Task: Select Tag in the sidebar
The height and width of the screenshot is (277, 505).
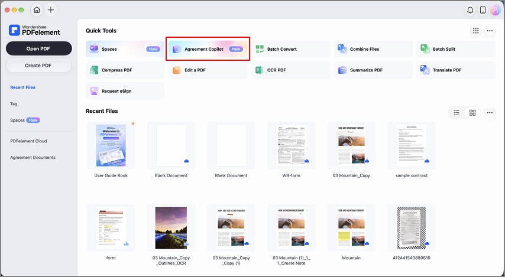Action: pos(14,104)
